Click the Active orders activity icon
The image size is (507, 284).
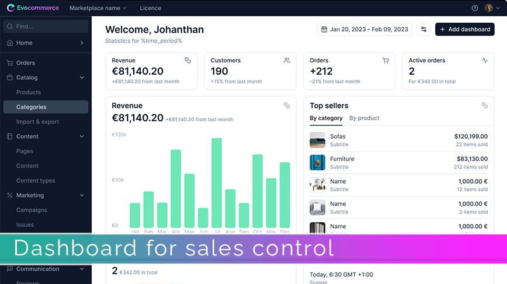[x=485, y=60]
